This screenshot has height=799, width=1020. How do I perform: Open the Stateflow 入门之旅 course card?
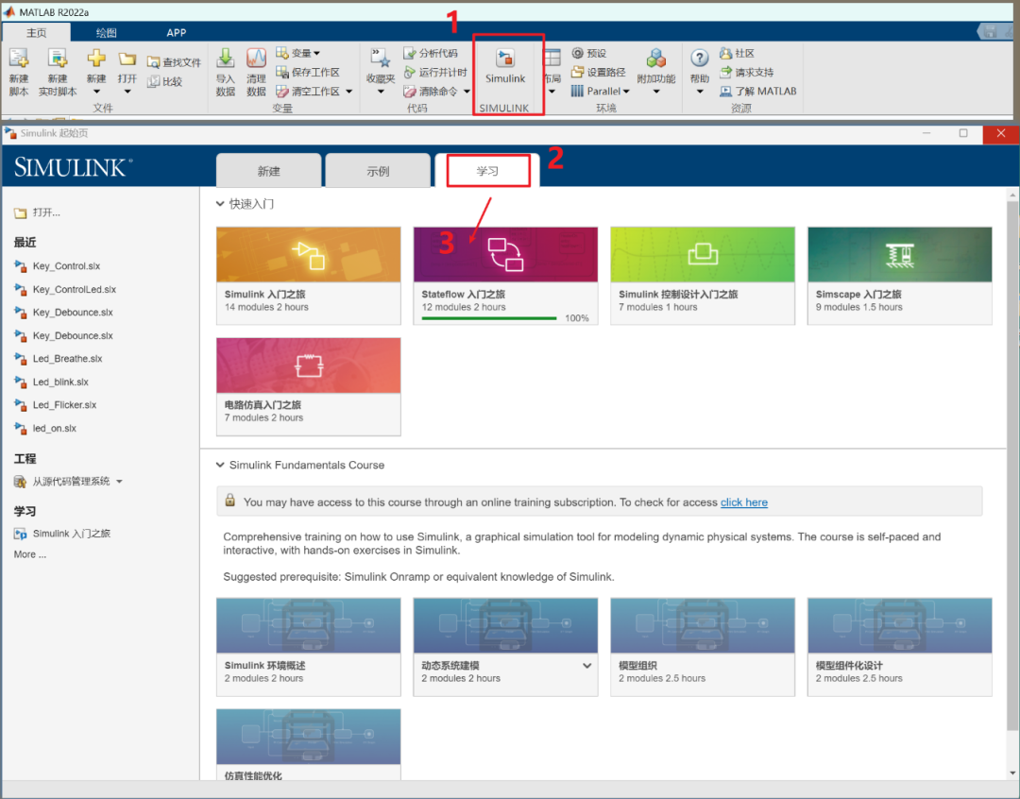tap(505, 276)
